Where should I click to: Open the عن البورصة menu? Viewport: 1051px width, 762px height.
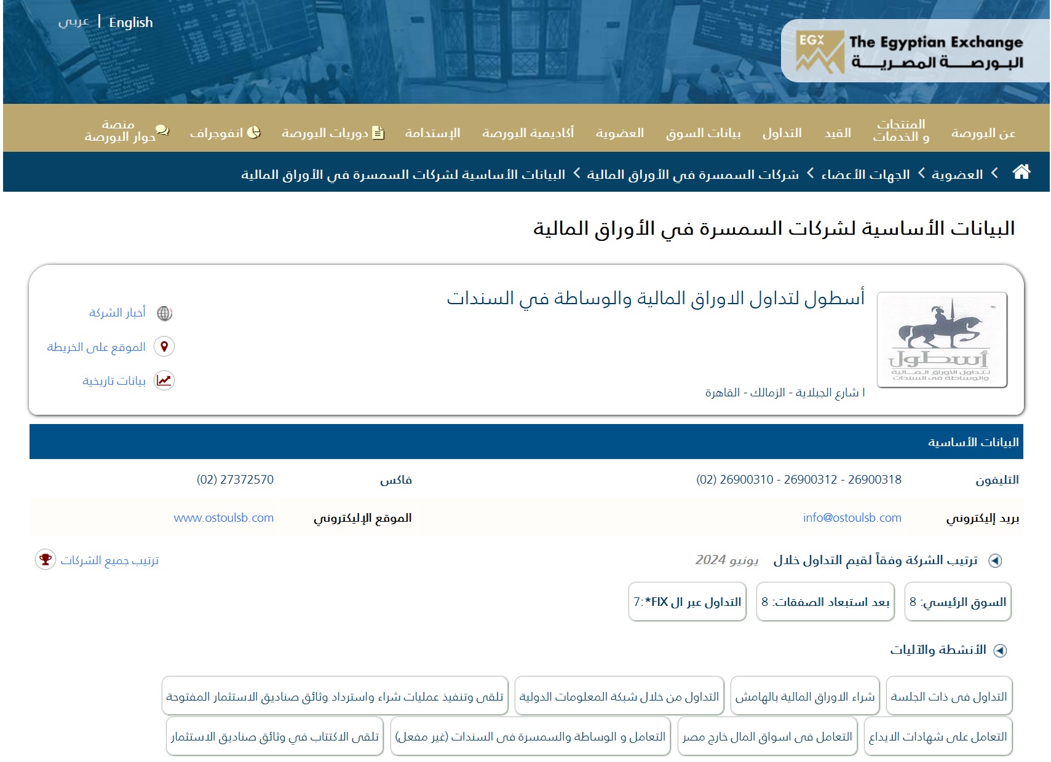pyautogui.click(x=983, y=133)
